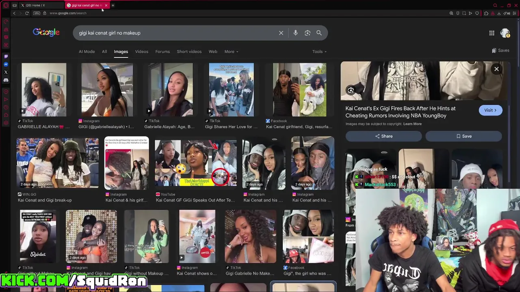Open the Google logo homepage link
The image size is (520, 292).
(46, 32)
